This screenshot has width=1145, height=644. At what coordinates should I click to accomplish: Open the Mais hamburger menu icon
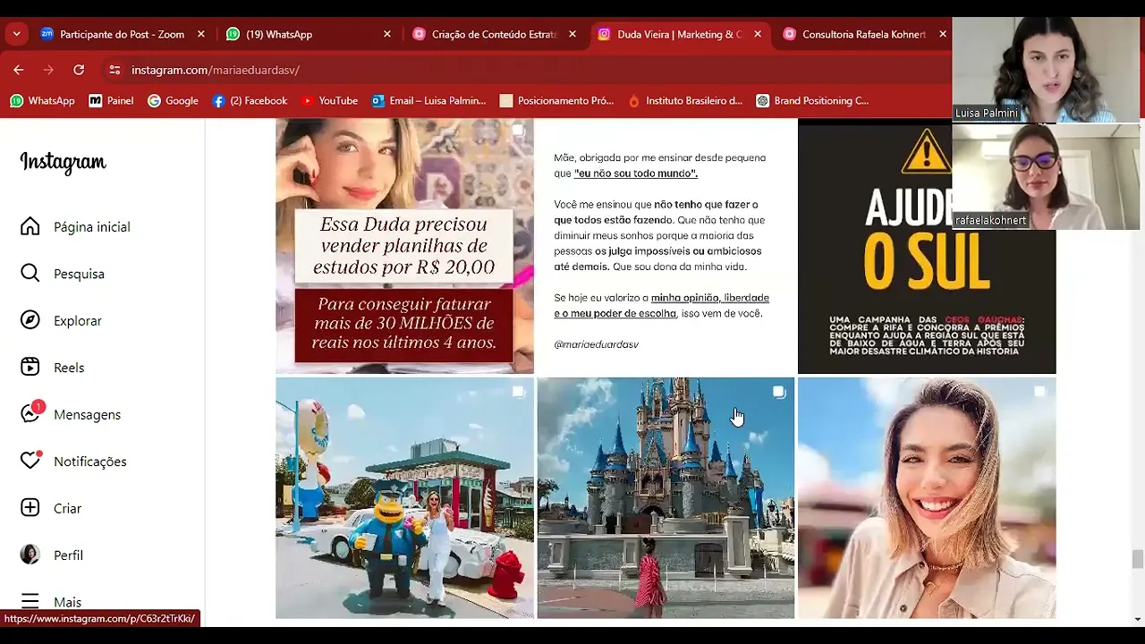tap(30, 601)
